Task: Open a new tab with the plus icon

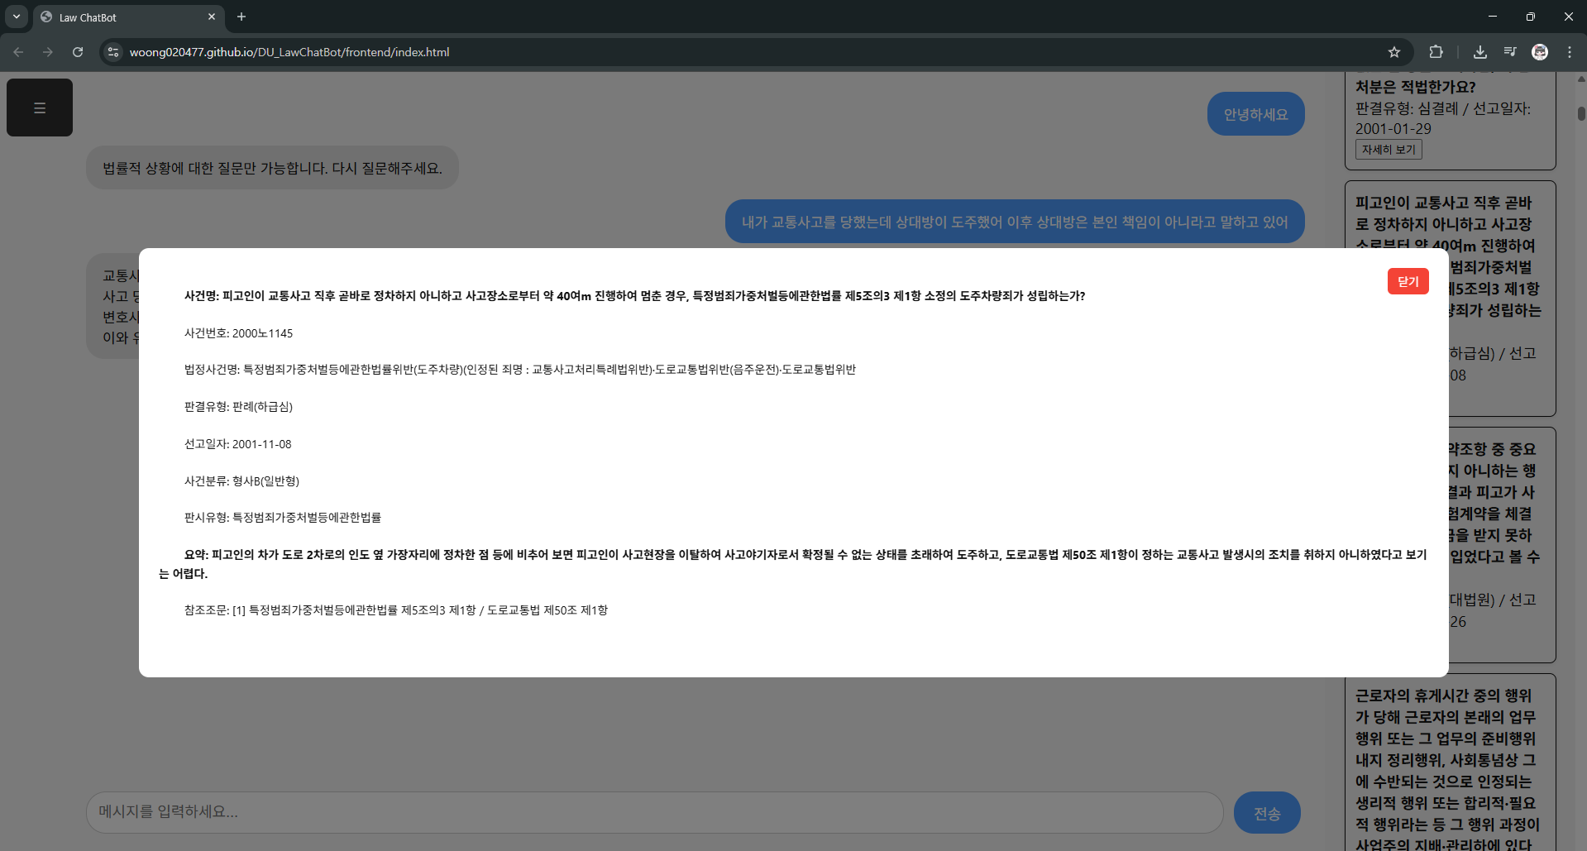Action: [241, 17]
